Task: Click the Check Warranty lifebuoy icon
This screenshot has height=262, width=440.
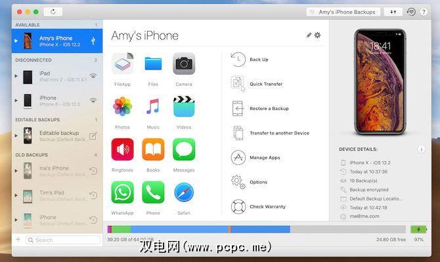Action: pyautogui.click(x=238, y=206)
